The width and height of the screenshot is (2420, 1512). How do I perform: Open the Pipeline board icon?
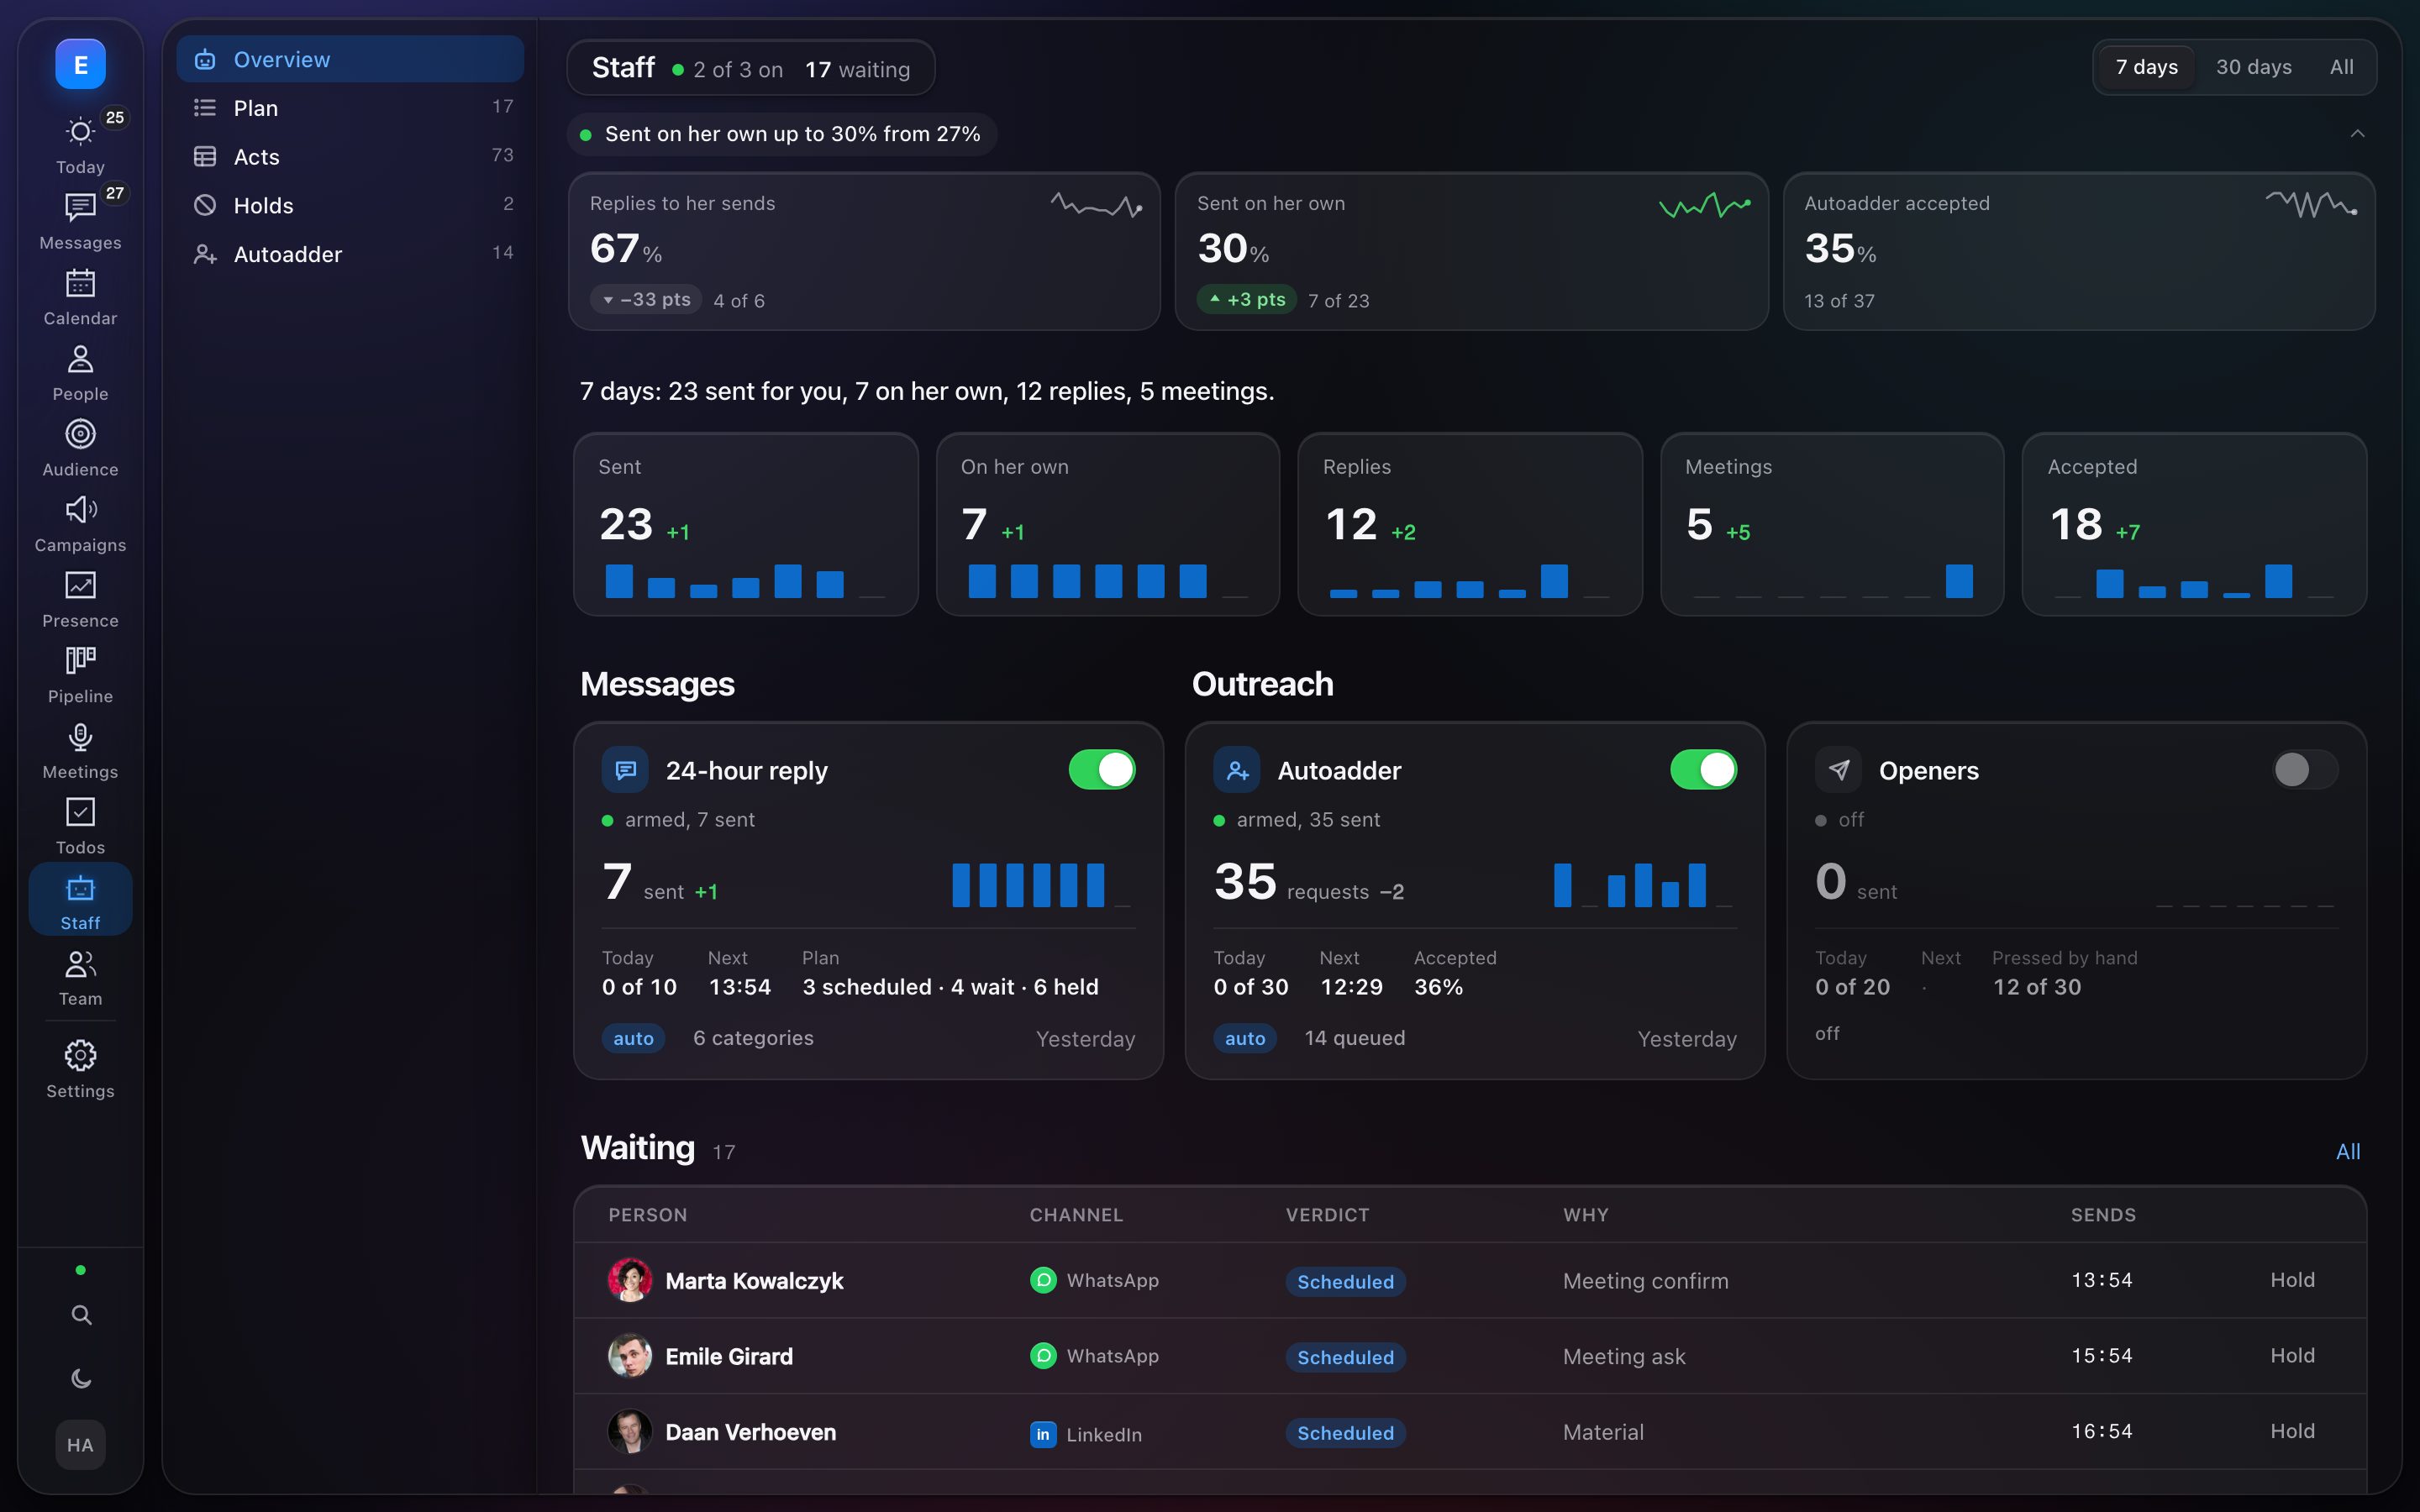click(x=80, y=661)
